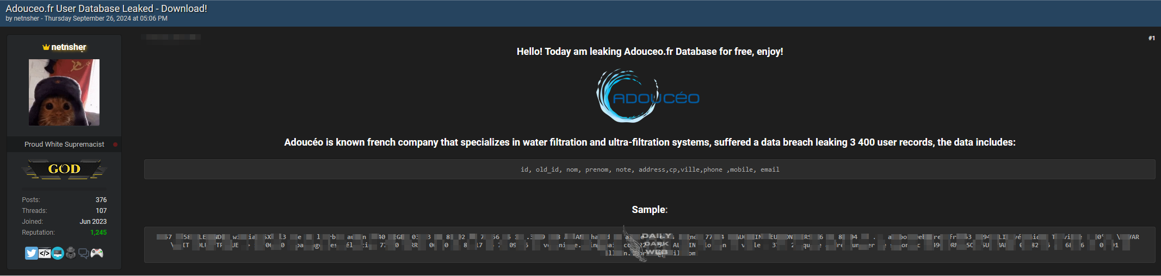Open post permalink #1

click(1152, 38)
